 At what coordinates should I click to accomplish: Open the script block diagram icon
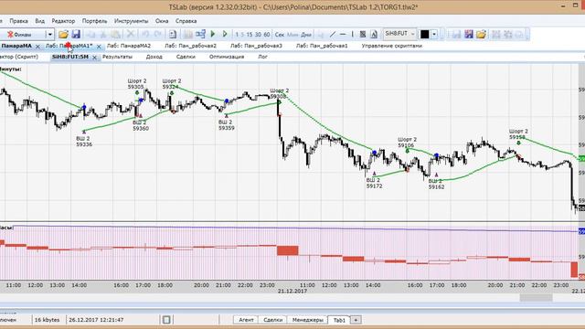(x=200, y=35)
